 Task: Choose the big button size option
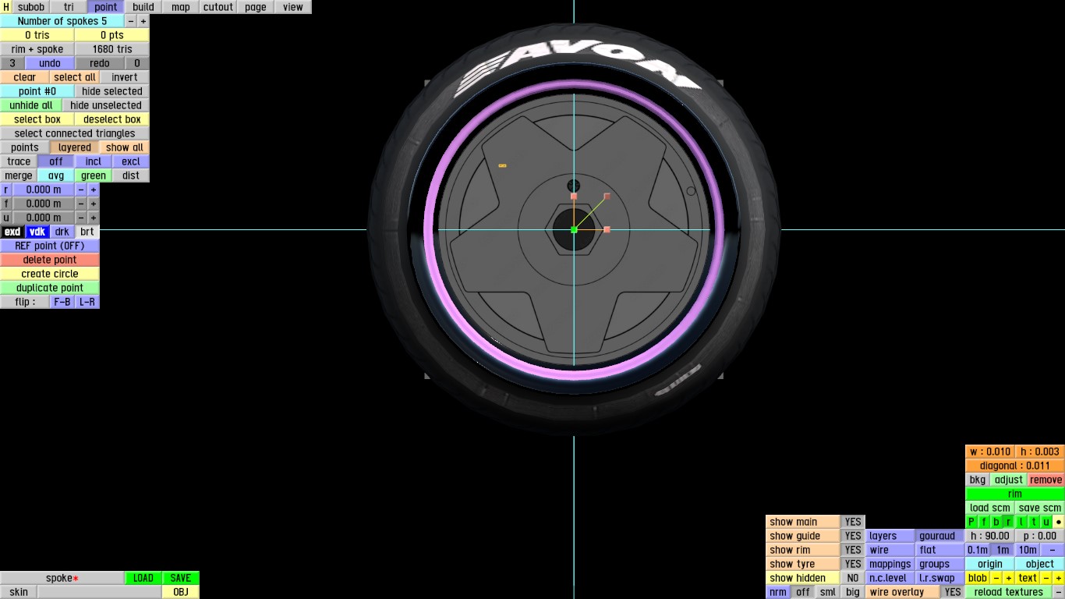[x=853, y=592]
